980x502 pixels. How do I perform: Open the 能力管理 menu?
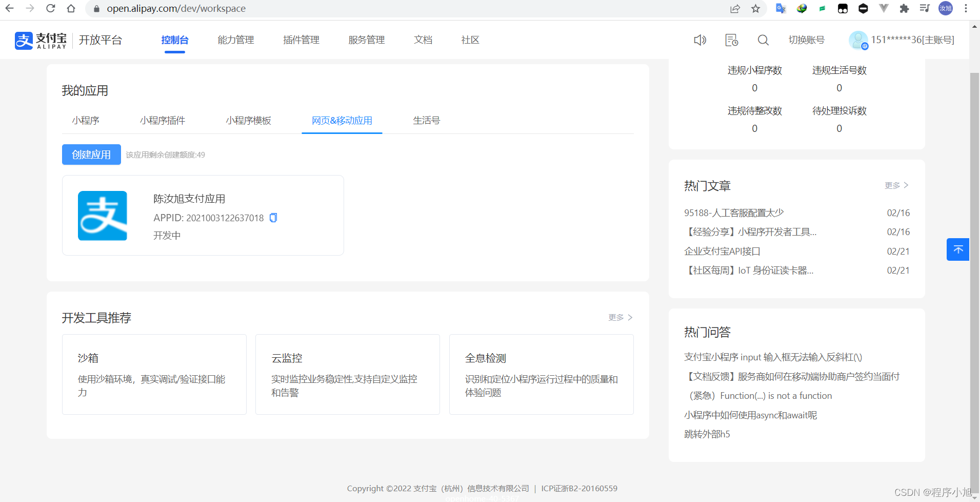[x=236, y=40]
